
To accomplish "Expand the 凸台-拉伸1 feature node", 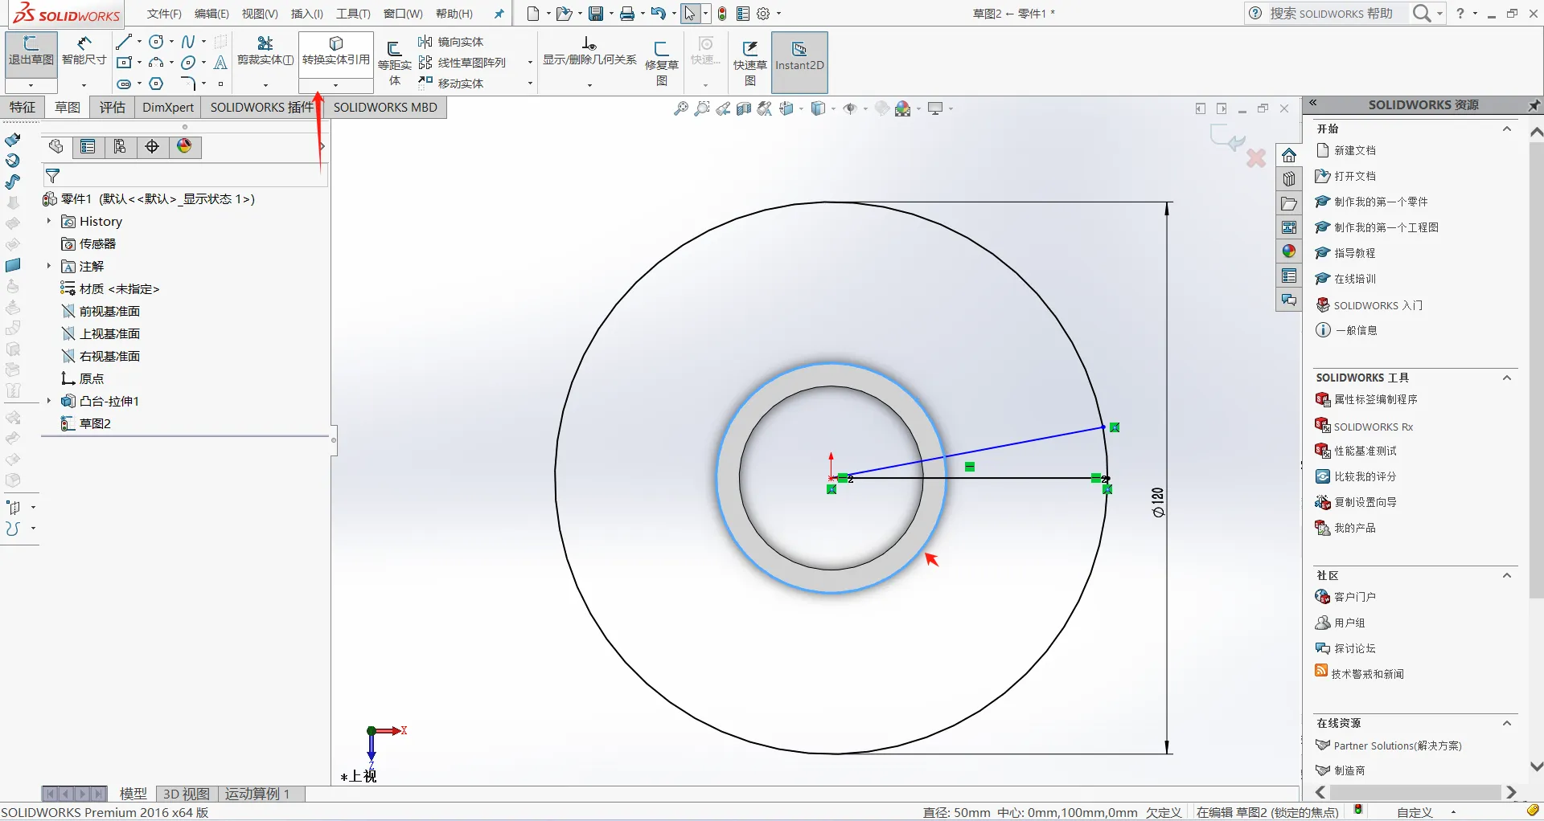I will (49, 401).
